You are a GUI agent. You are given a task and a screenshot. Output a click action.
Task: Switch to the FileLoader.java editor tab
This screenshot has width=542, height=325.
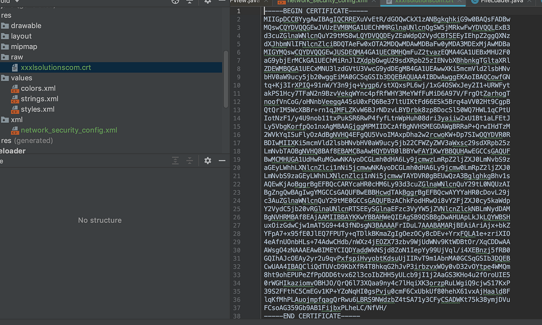coord(502,2)
